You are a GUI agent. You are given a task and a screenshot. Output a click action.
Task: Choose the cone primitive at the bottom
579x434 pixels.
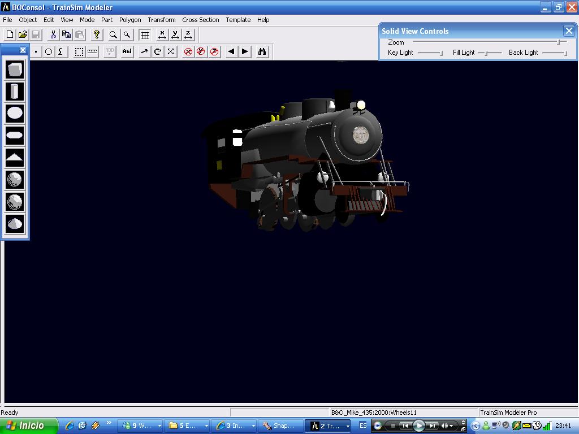15,224
